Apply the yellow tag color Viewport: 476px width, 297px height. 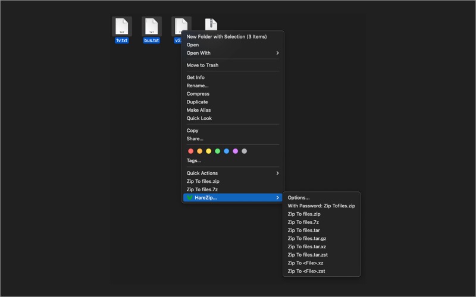tap(209, 151)
